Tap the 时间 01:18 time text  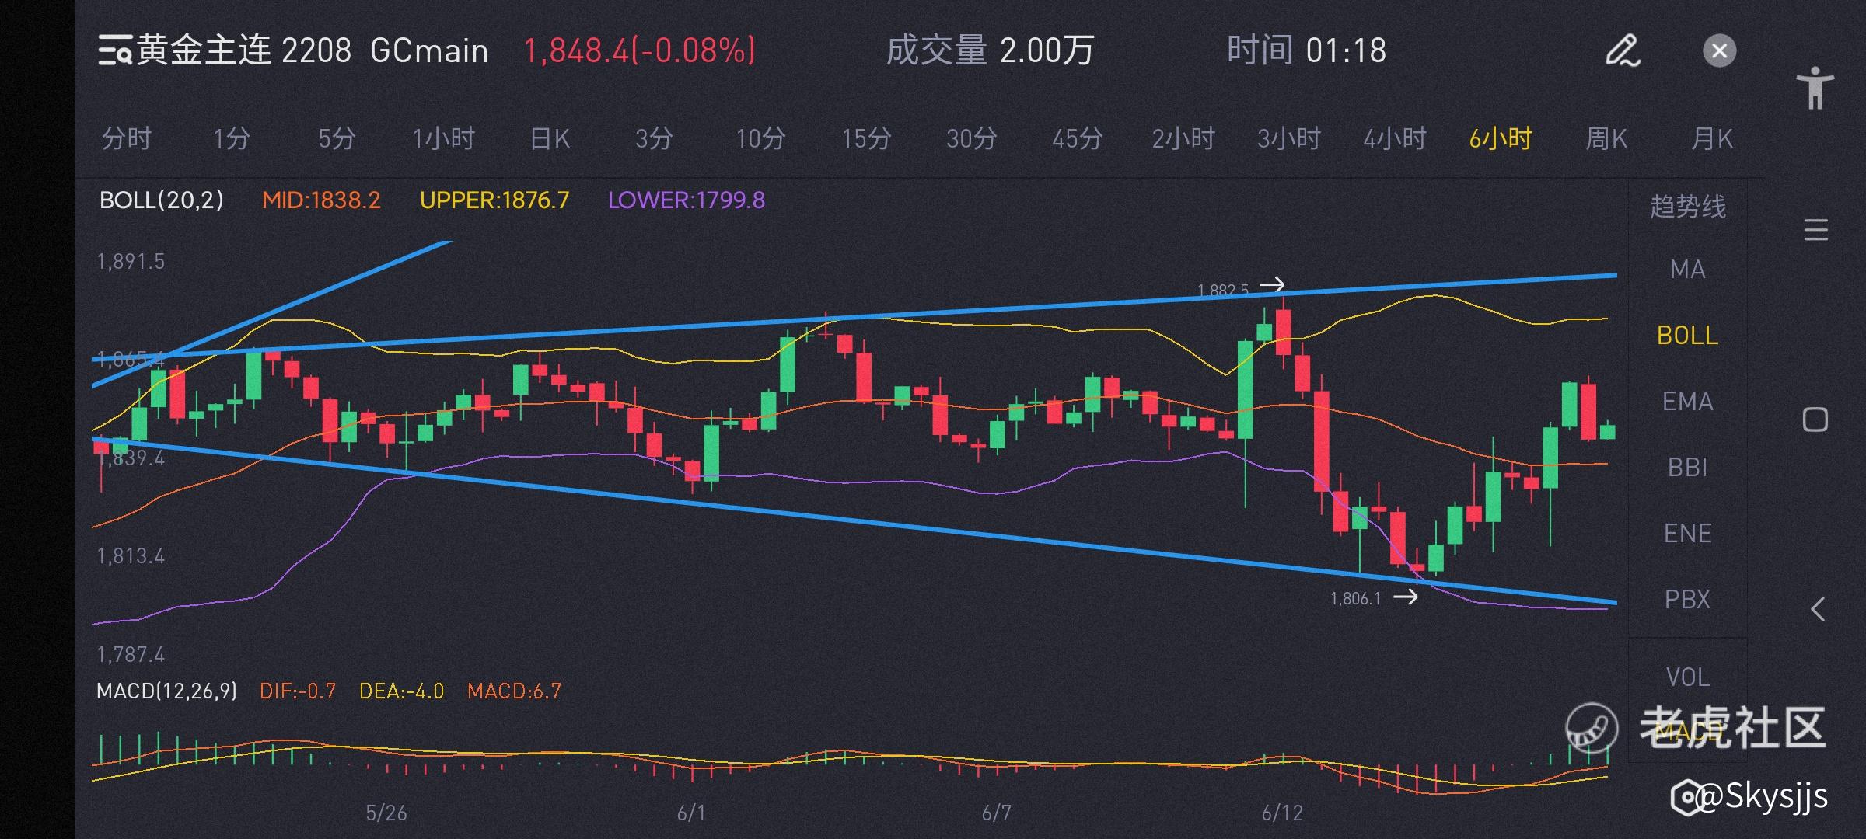pos(1307,50)
